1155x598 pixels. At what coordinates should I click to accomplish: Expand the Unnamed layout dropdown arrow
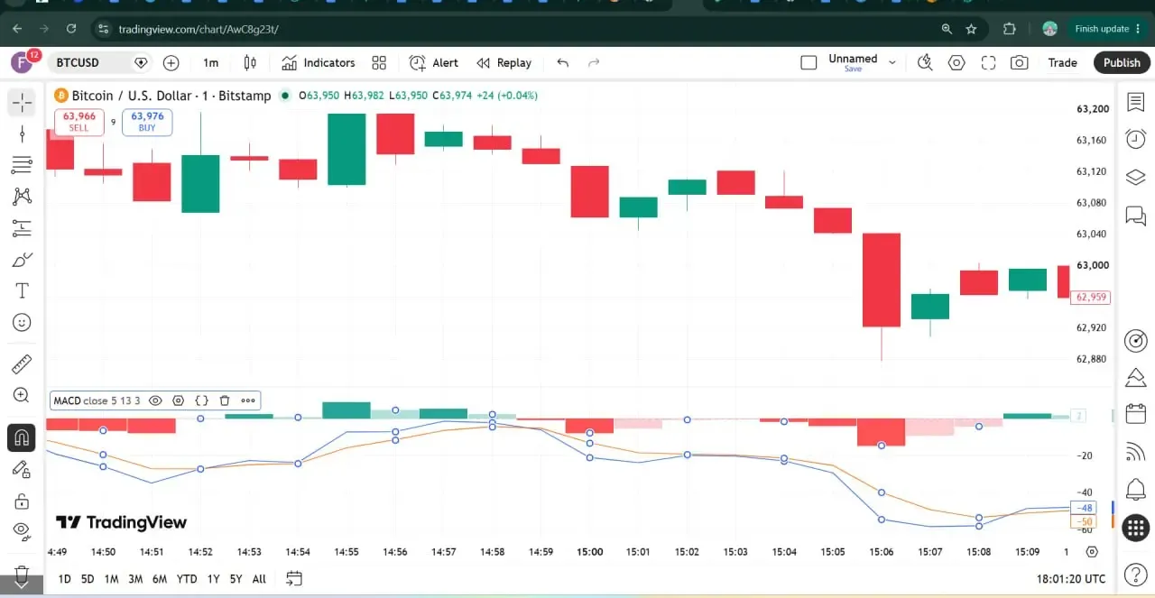pos(892,62)
